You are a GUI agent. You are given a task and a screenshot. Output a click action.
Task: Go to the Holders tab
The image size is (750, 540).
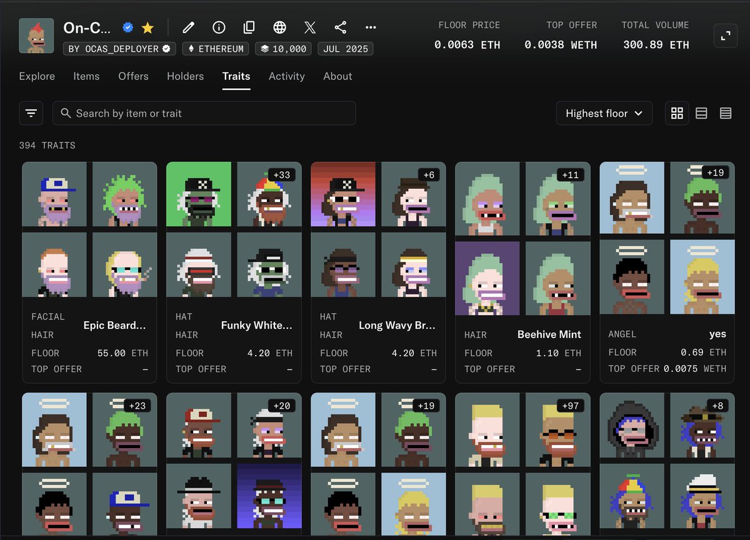click(x=185, y=76)
